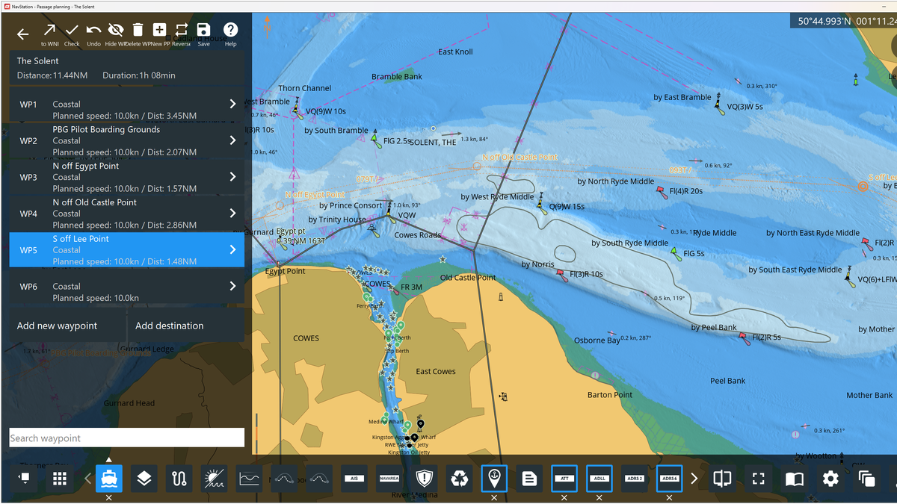Toggle the AIS overlay button
897x504 pixels.
[x=355, y=479]
